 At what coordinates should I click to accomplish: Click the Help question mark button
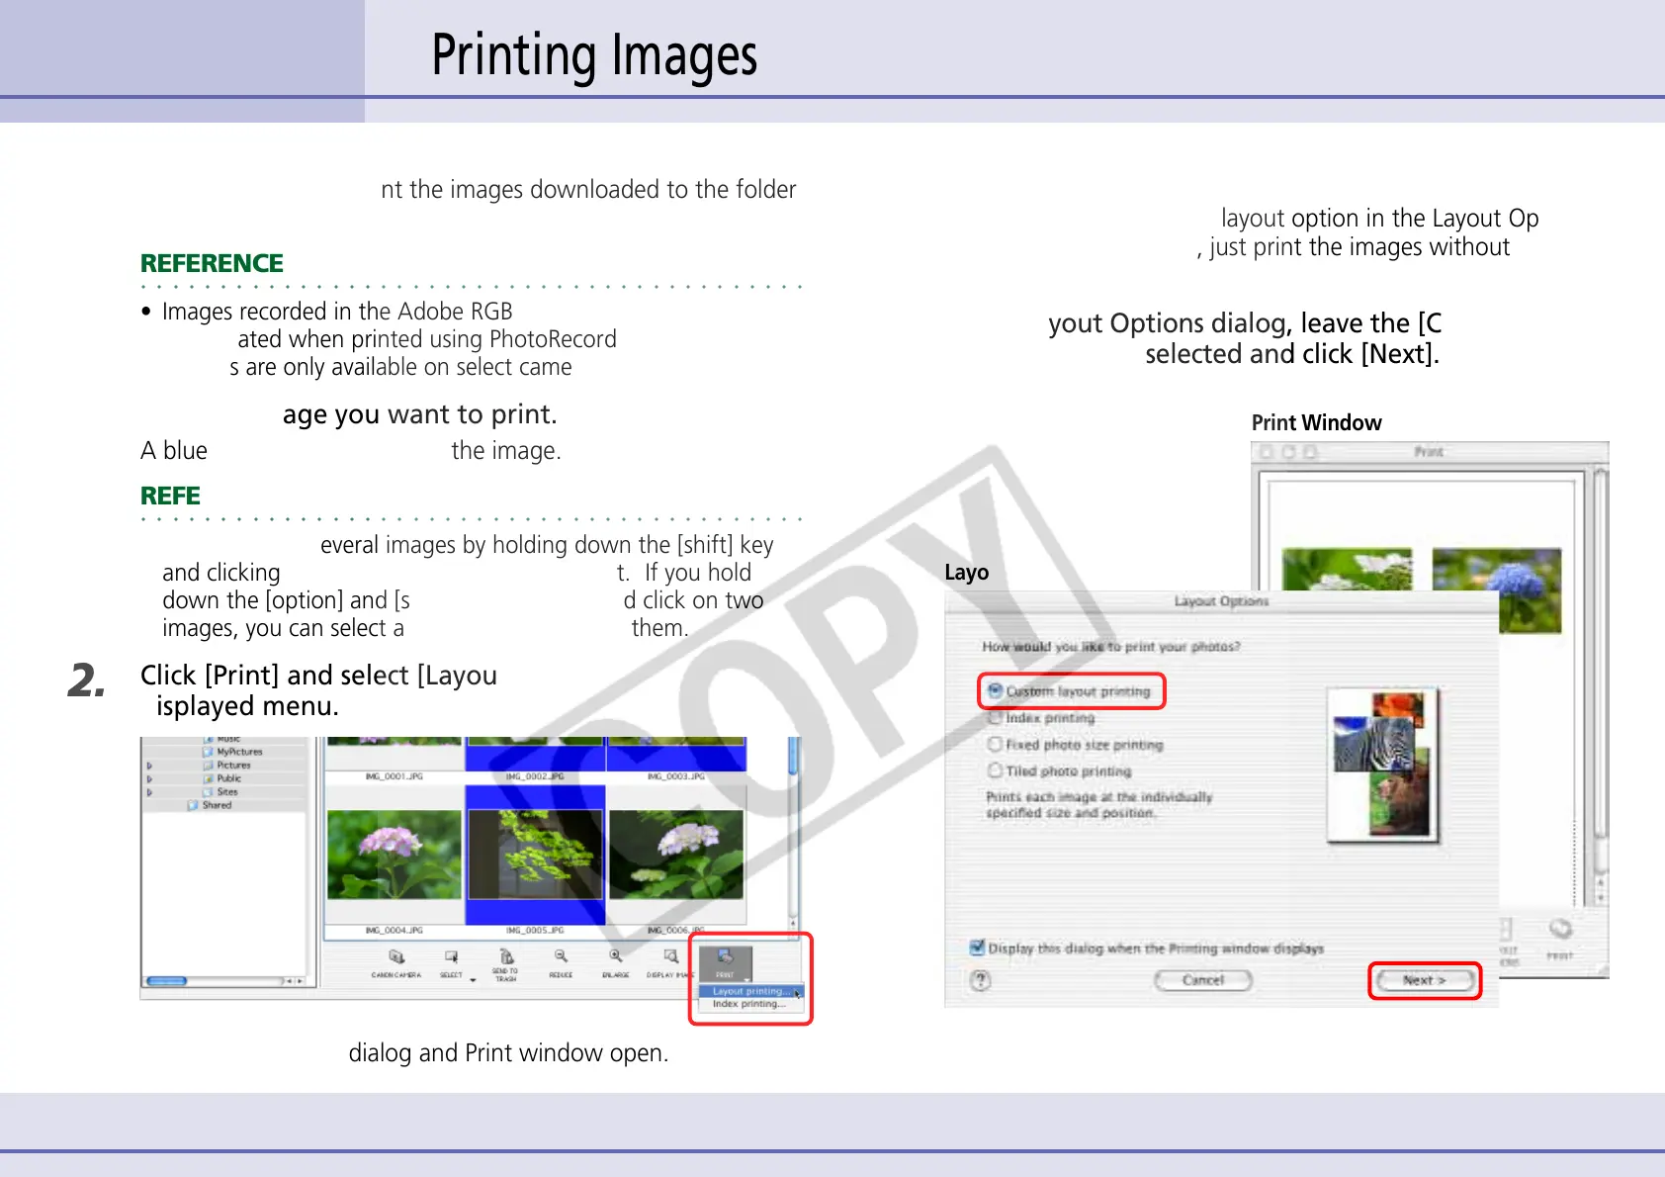(980, 980)
